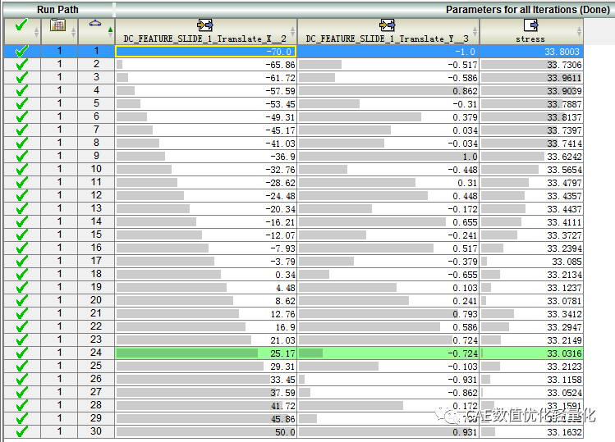Viewport: 615px width, 442px height.
Task: Edit the selected Translate_X cell showing -70.0
Action: [205, 51]
